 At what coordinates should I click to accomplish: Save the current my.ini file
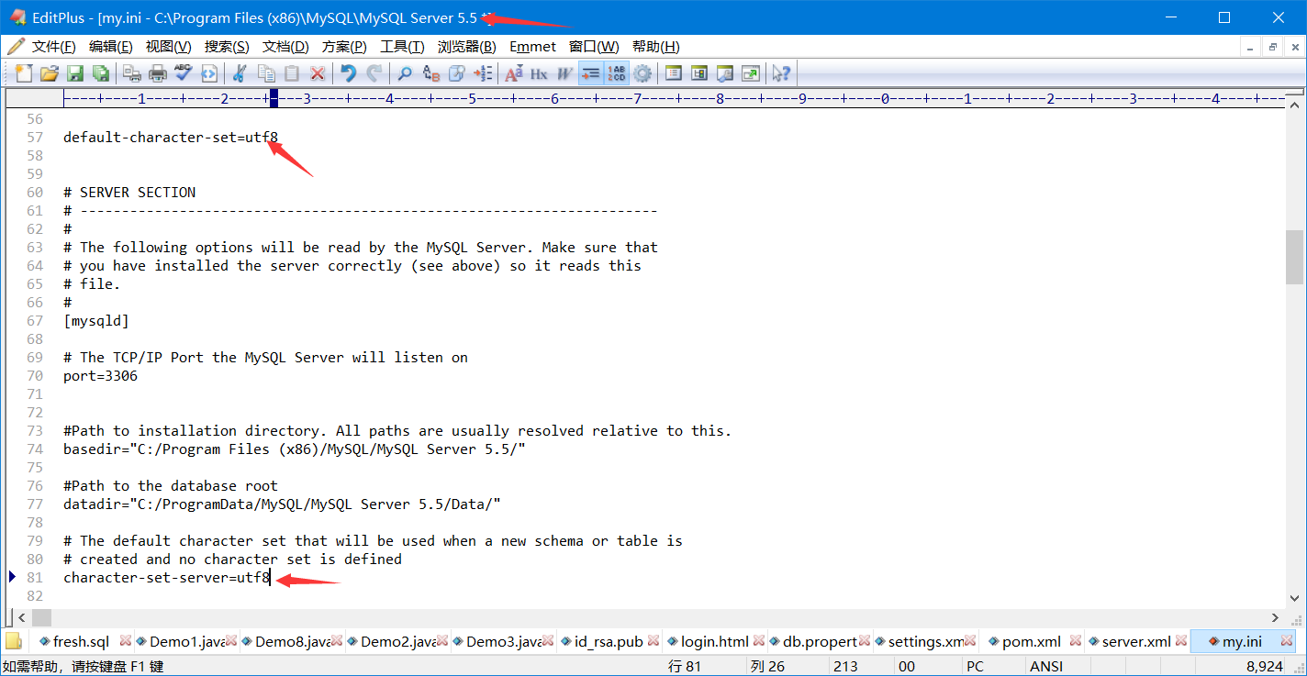(75, 73)
